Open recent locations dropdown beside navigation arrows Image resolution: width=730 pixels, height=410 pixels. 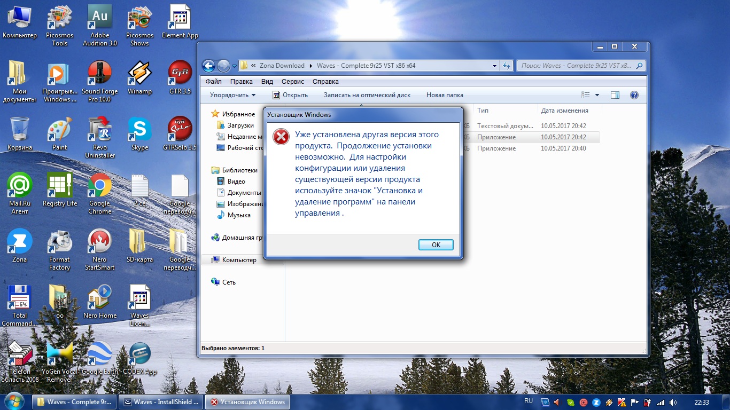(234, 66)
